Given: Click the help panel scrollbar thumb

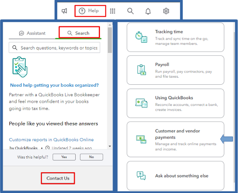Looking at the screenshot, I should click(x=110, y=40).
